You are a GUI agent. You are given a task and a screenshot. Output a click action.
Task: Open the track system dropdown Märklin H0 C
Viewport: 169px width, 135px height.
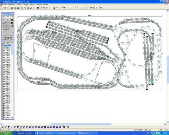click(x=8, y=17)
